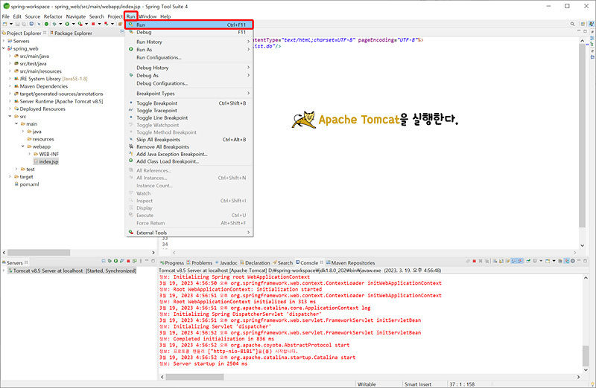Collapse the spring_web project node

(x=4, y=48)
